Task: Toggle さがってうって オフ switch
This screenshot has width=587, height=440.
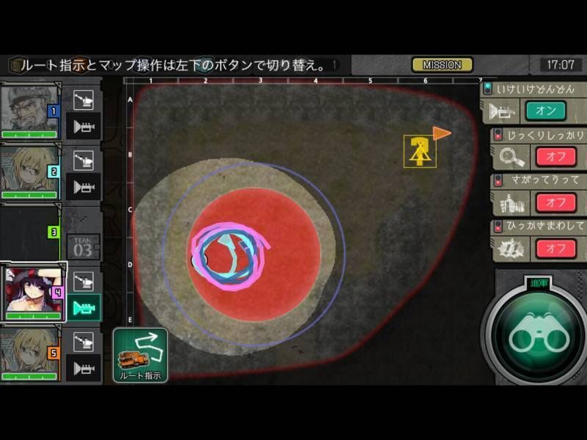Action: (556, 202)
